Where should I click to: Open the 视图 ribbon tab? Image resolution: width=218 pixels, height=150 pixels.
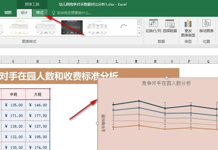coord(8,13)
